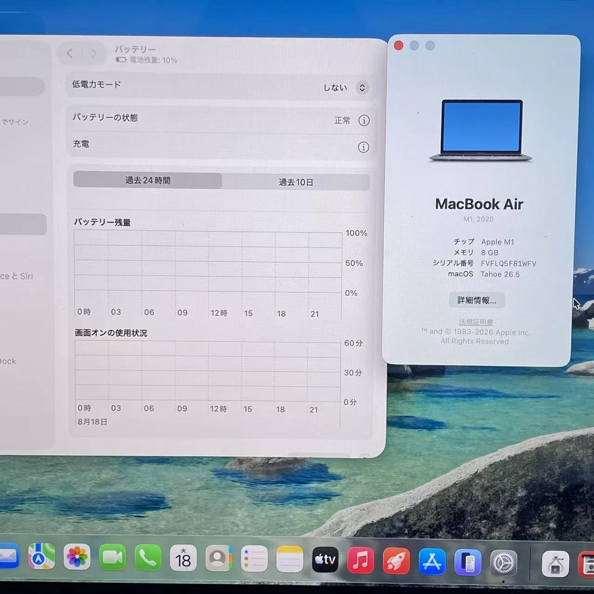
Task: Click チップ value Apple M1
Action: (x=498, y=242)
